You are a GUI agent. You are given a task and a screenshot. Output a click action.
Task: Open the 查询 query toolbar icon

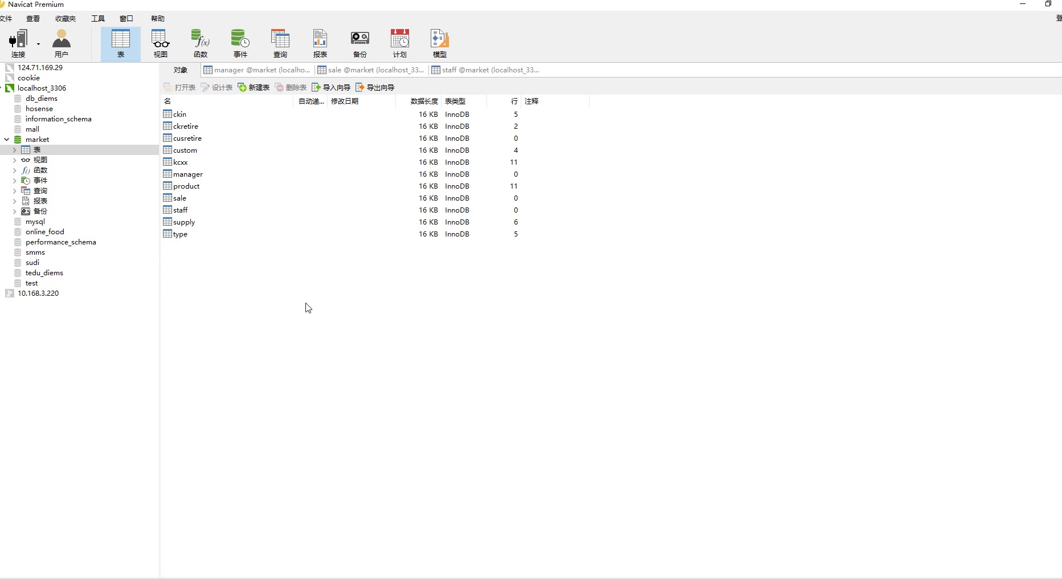point(280,43)
